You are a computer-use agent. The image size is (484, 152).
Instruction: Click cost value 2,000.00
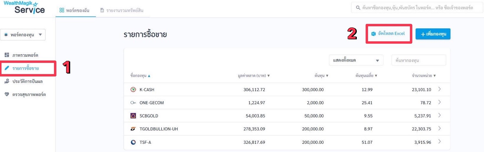(315, 103)
